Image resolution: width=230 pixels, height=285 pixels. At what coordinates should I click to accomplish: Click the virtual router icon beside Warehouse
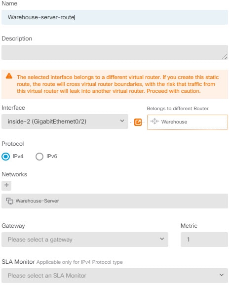click(154, 121)
